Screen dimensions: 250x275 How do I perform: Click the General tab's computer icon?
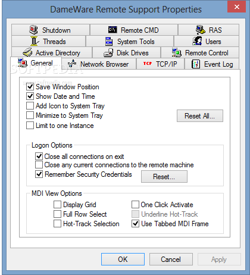coord(23,62)
